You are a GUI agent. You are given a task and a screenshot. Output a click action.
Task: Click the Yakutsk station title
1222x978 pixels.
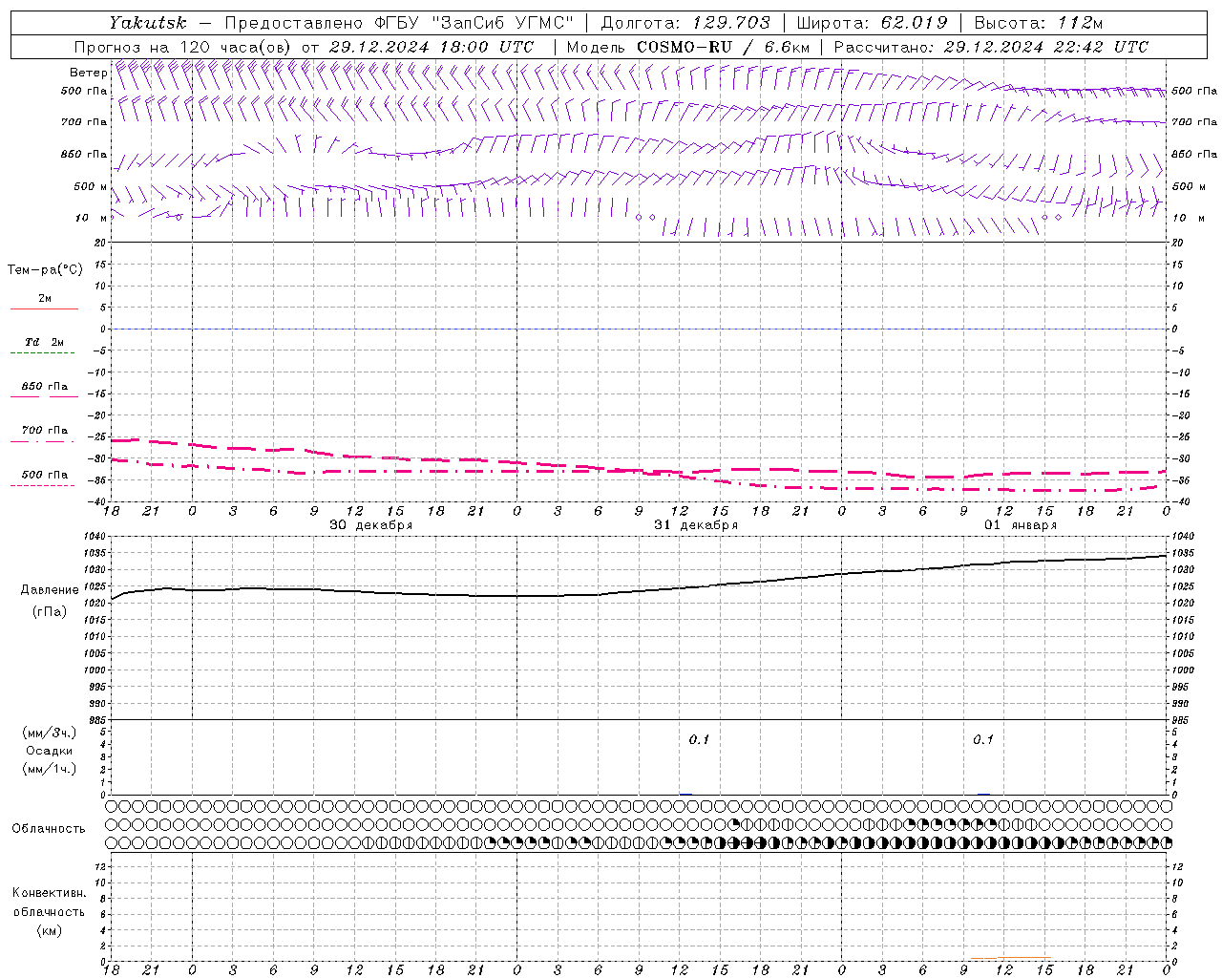pos(148,23)
